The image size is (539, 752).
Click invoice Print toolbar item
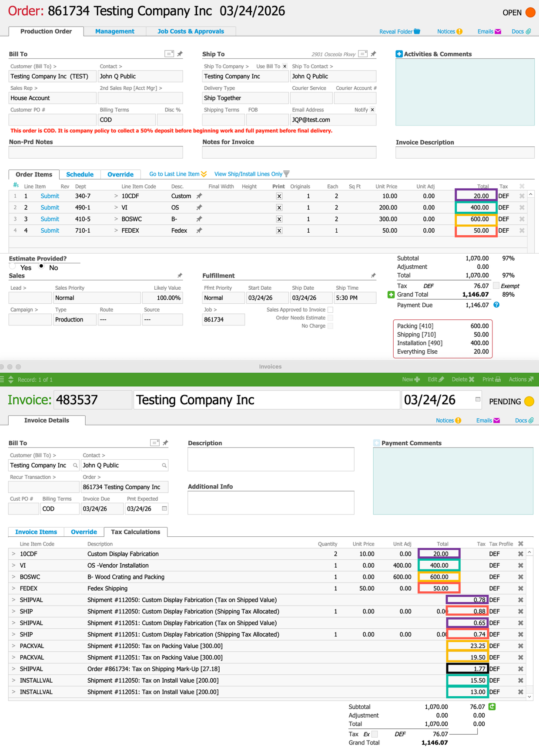point(492,379)
